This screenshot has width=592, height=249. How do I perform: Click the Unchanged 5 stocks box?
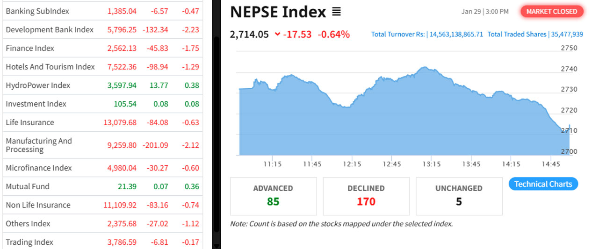coord(458,196)
